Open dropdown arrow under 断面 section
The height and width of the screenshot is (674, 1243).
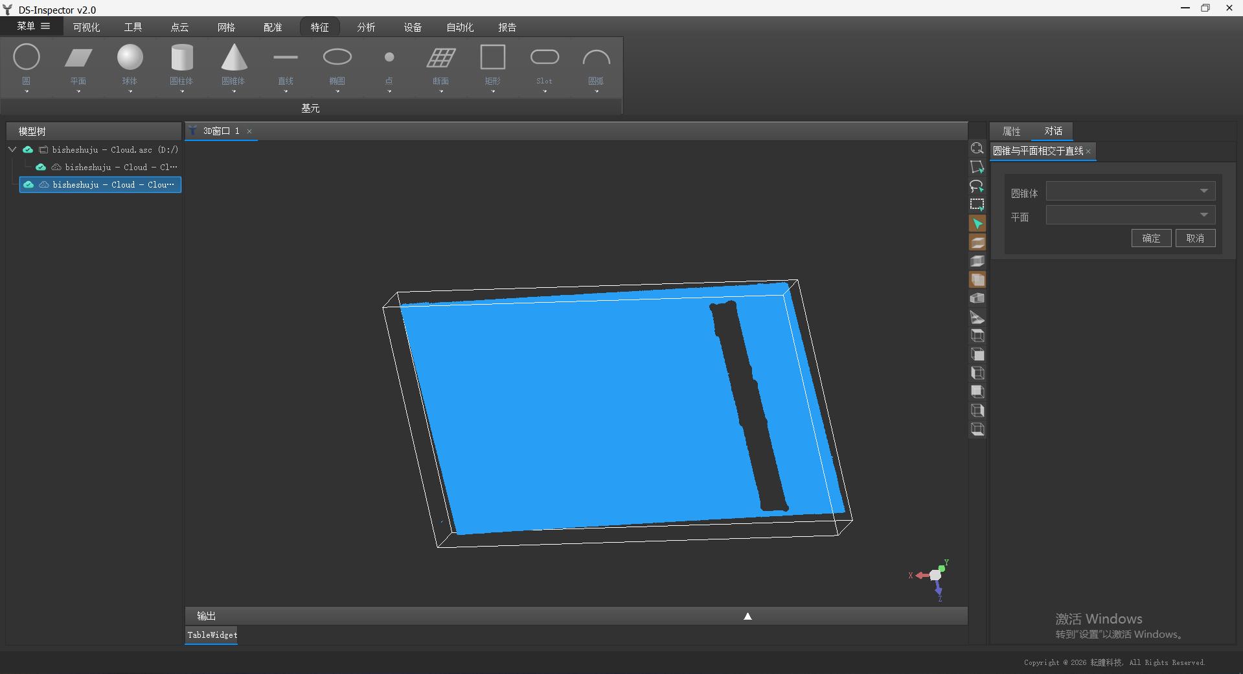pos(441,91)
